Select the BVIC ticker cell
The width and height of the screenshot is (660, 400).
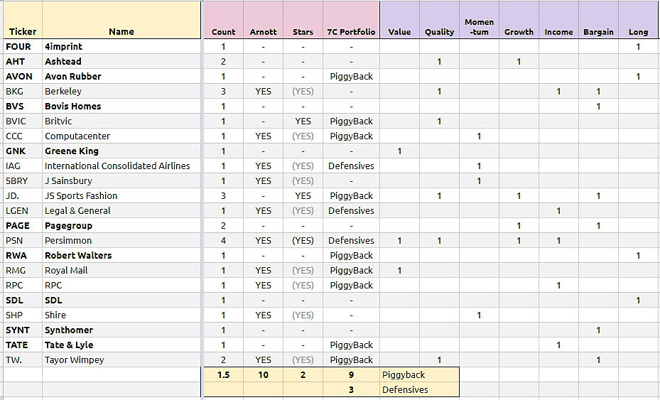click(23, 121)
